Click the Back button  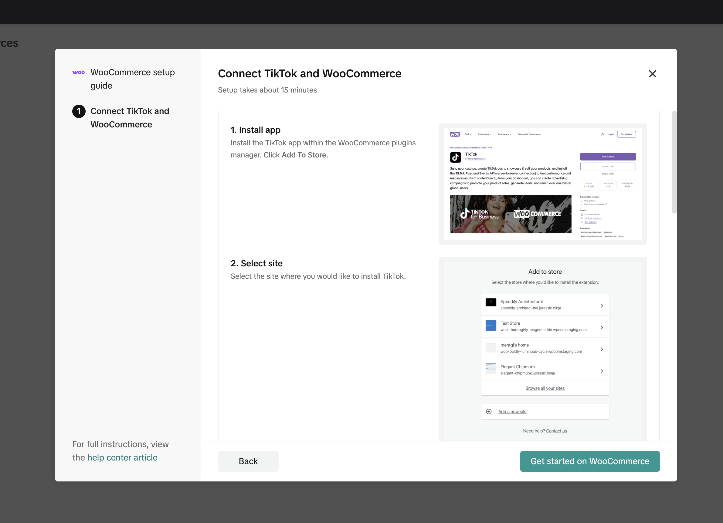(248, 461)
